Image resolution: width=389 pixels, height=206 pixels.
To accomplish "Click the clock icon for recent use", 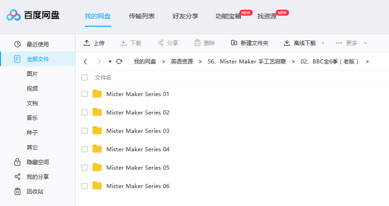I will coord(17,44).
